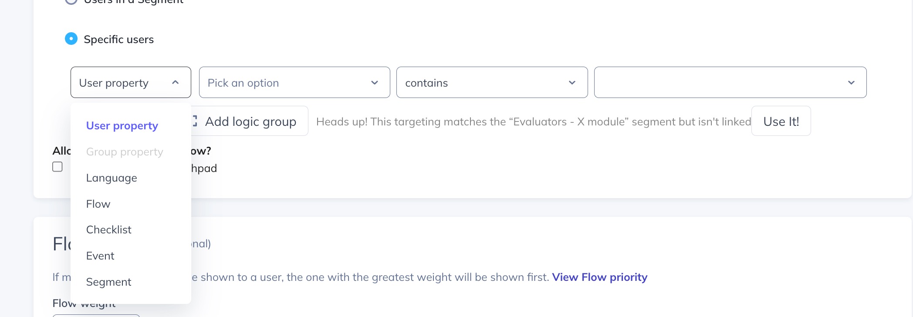
Task: Collapse the User property dropdown
Action: tap(131, 82)
